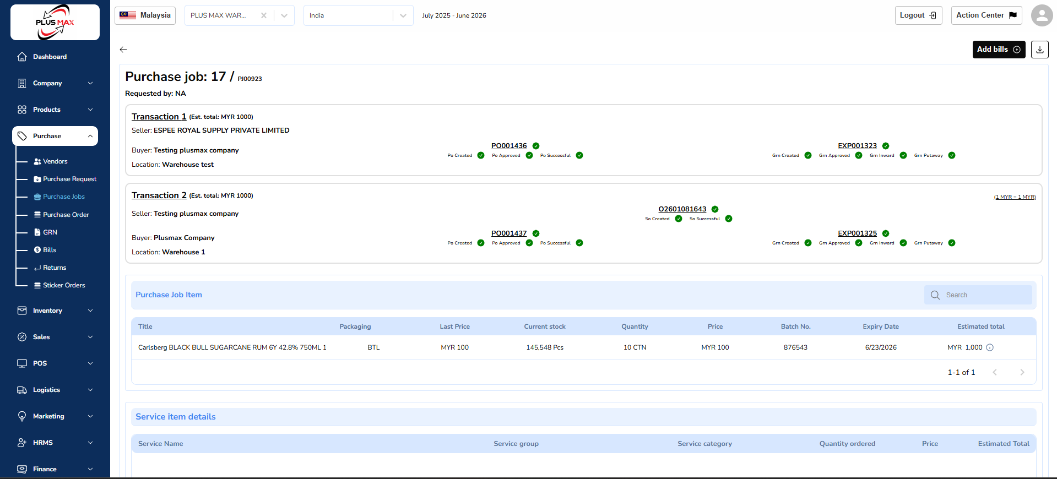Expand the Company sidebar menu
This screenshot has width=1057, height=479.
click(x=55, y=83)
